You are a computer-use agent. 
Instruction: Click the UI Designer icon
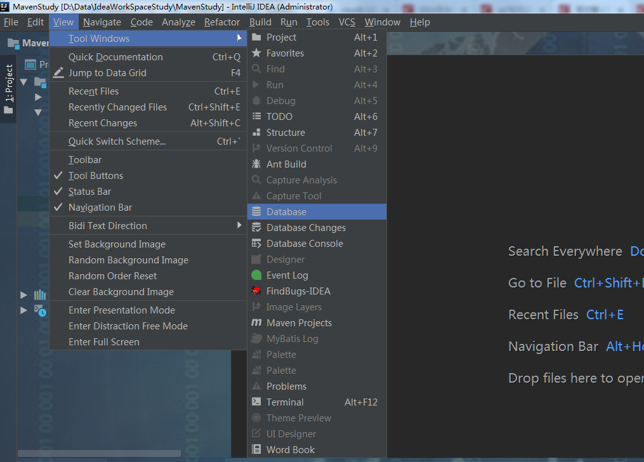(256, 433)
